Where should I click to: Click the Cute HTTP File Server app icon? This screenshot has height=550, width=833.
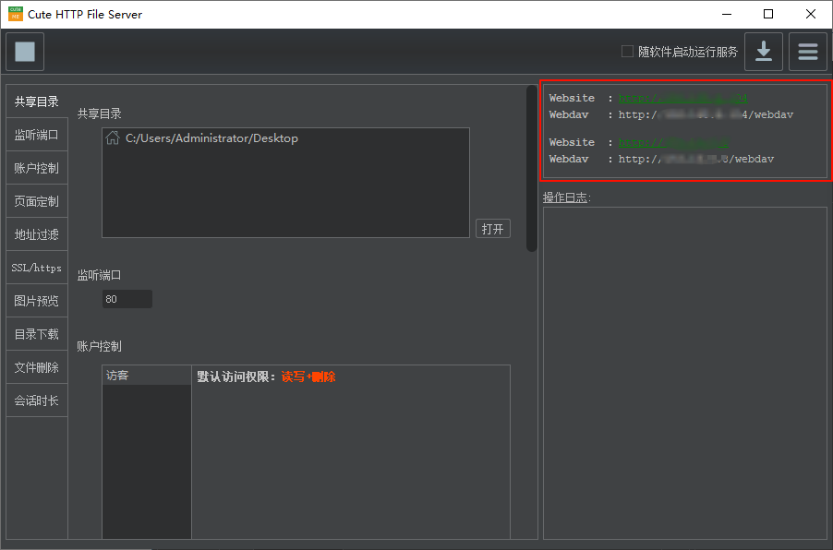point(16,14)
